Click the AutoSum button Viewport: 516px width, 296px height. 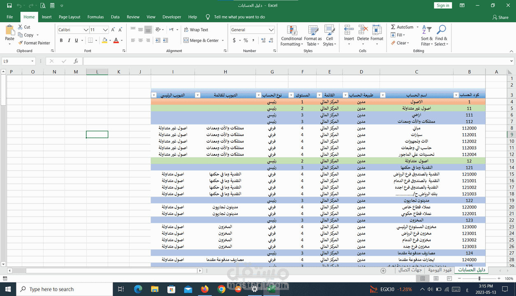[x=402, y=27]
